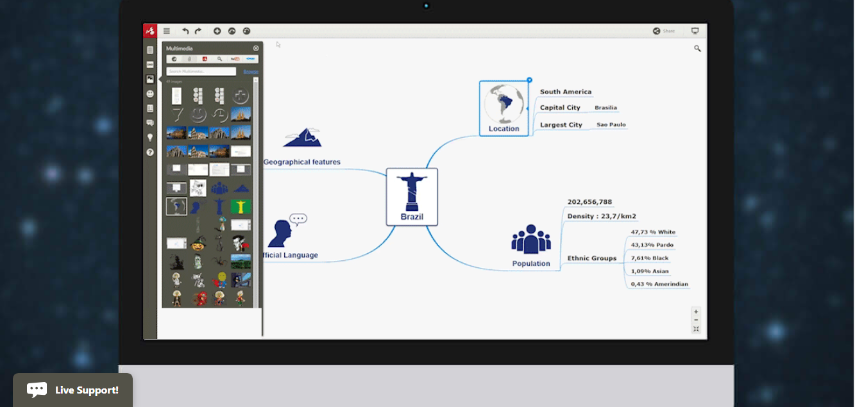Open the Help question mark icon

(150, 153)
